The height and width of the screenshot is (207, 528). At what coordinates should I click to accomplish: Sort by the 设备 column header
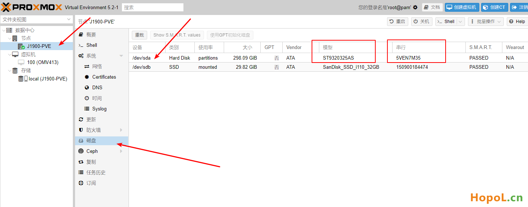(147, 48)
